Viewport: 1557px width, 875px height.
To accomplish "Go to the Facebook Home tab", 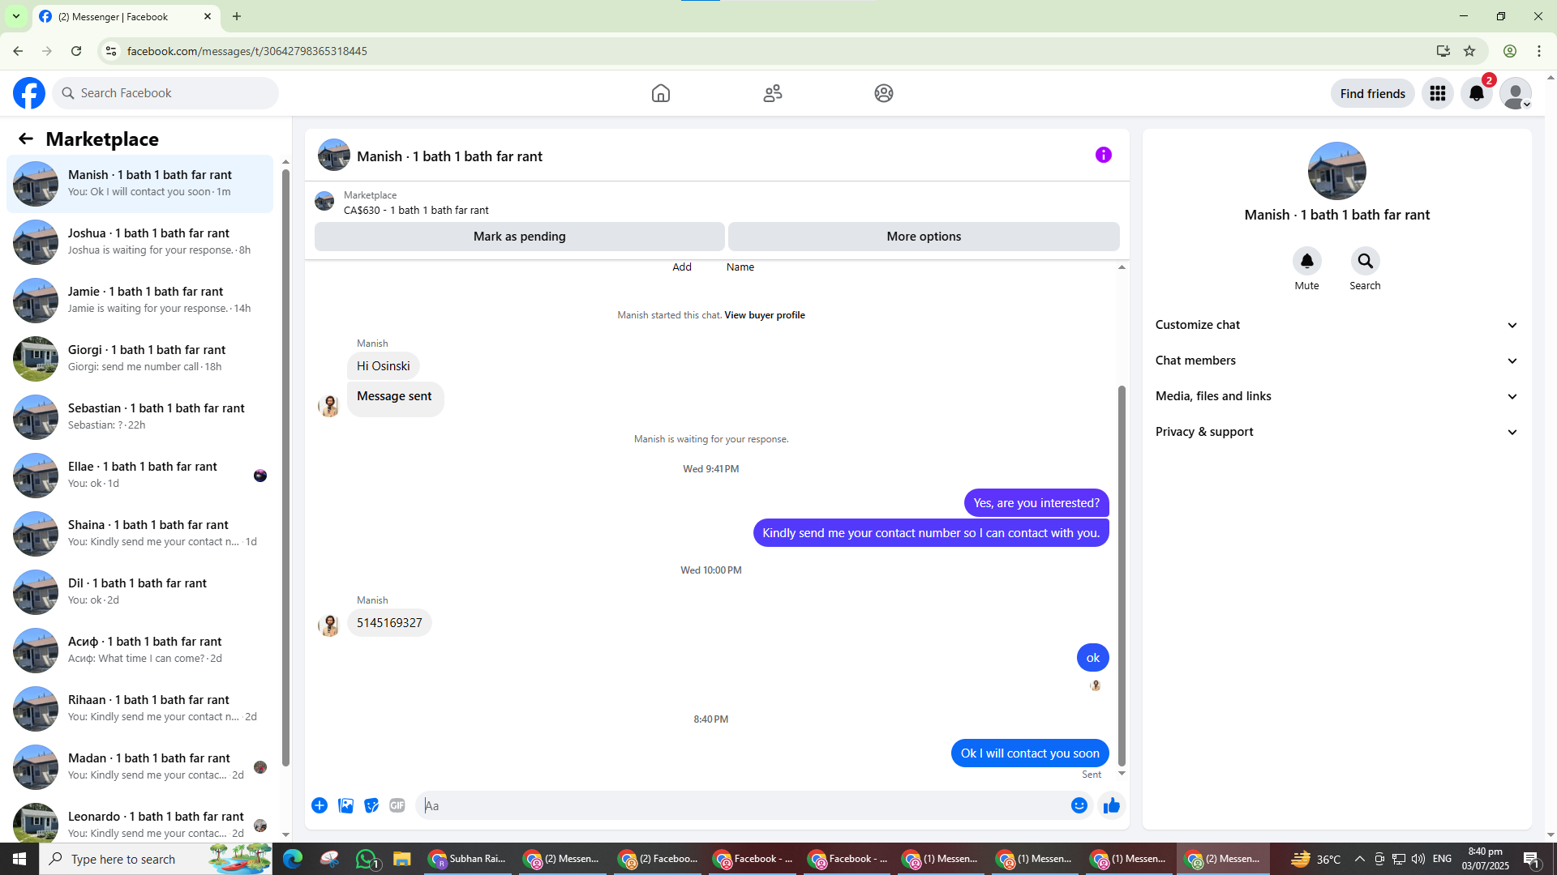I will coord(661,93).
